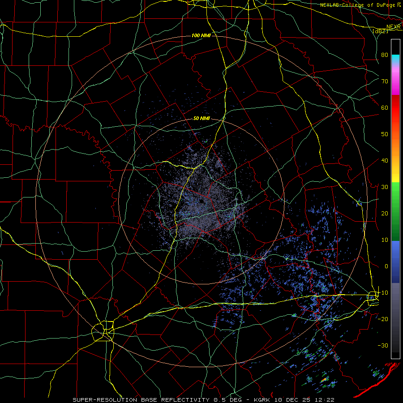Click the KGRK radar site dark center dot

click(x=201, y=201)
